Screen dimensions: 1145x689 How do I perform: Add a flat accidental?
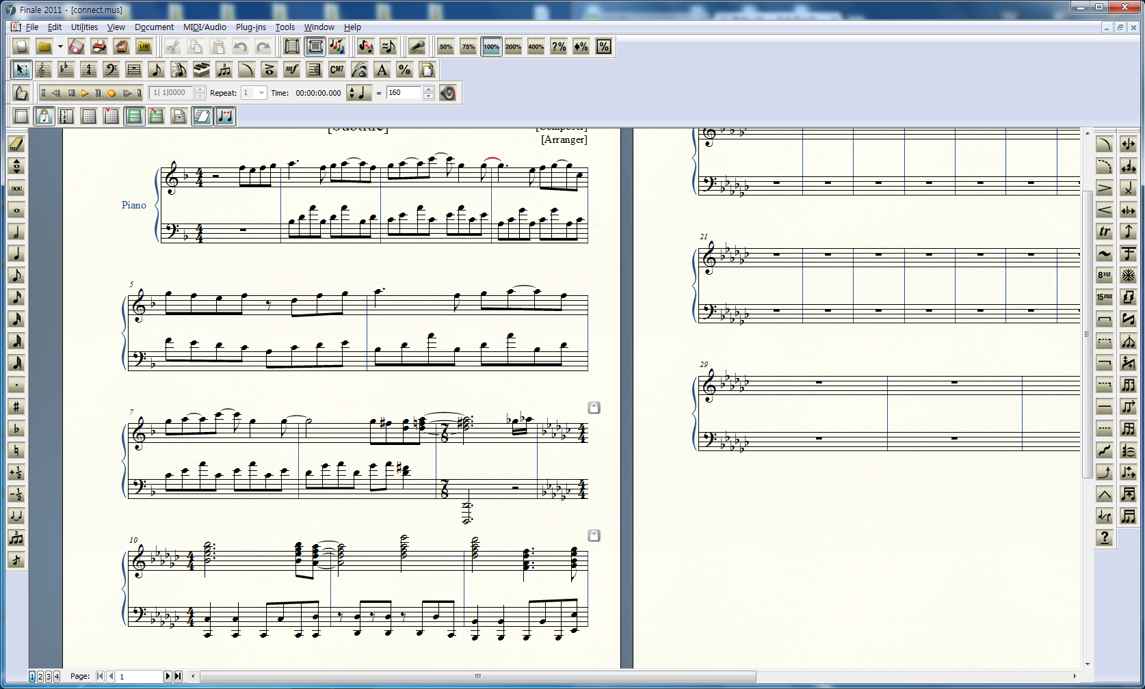click(16, 429)
